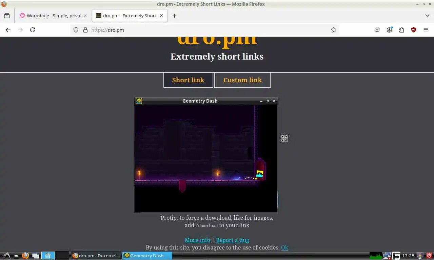The image size is (434, 260).
Task: Open the network connection tray icon
Action: (387, 256)
